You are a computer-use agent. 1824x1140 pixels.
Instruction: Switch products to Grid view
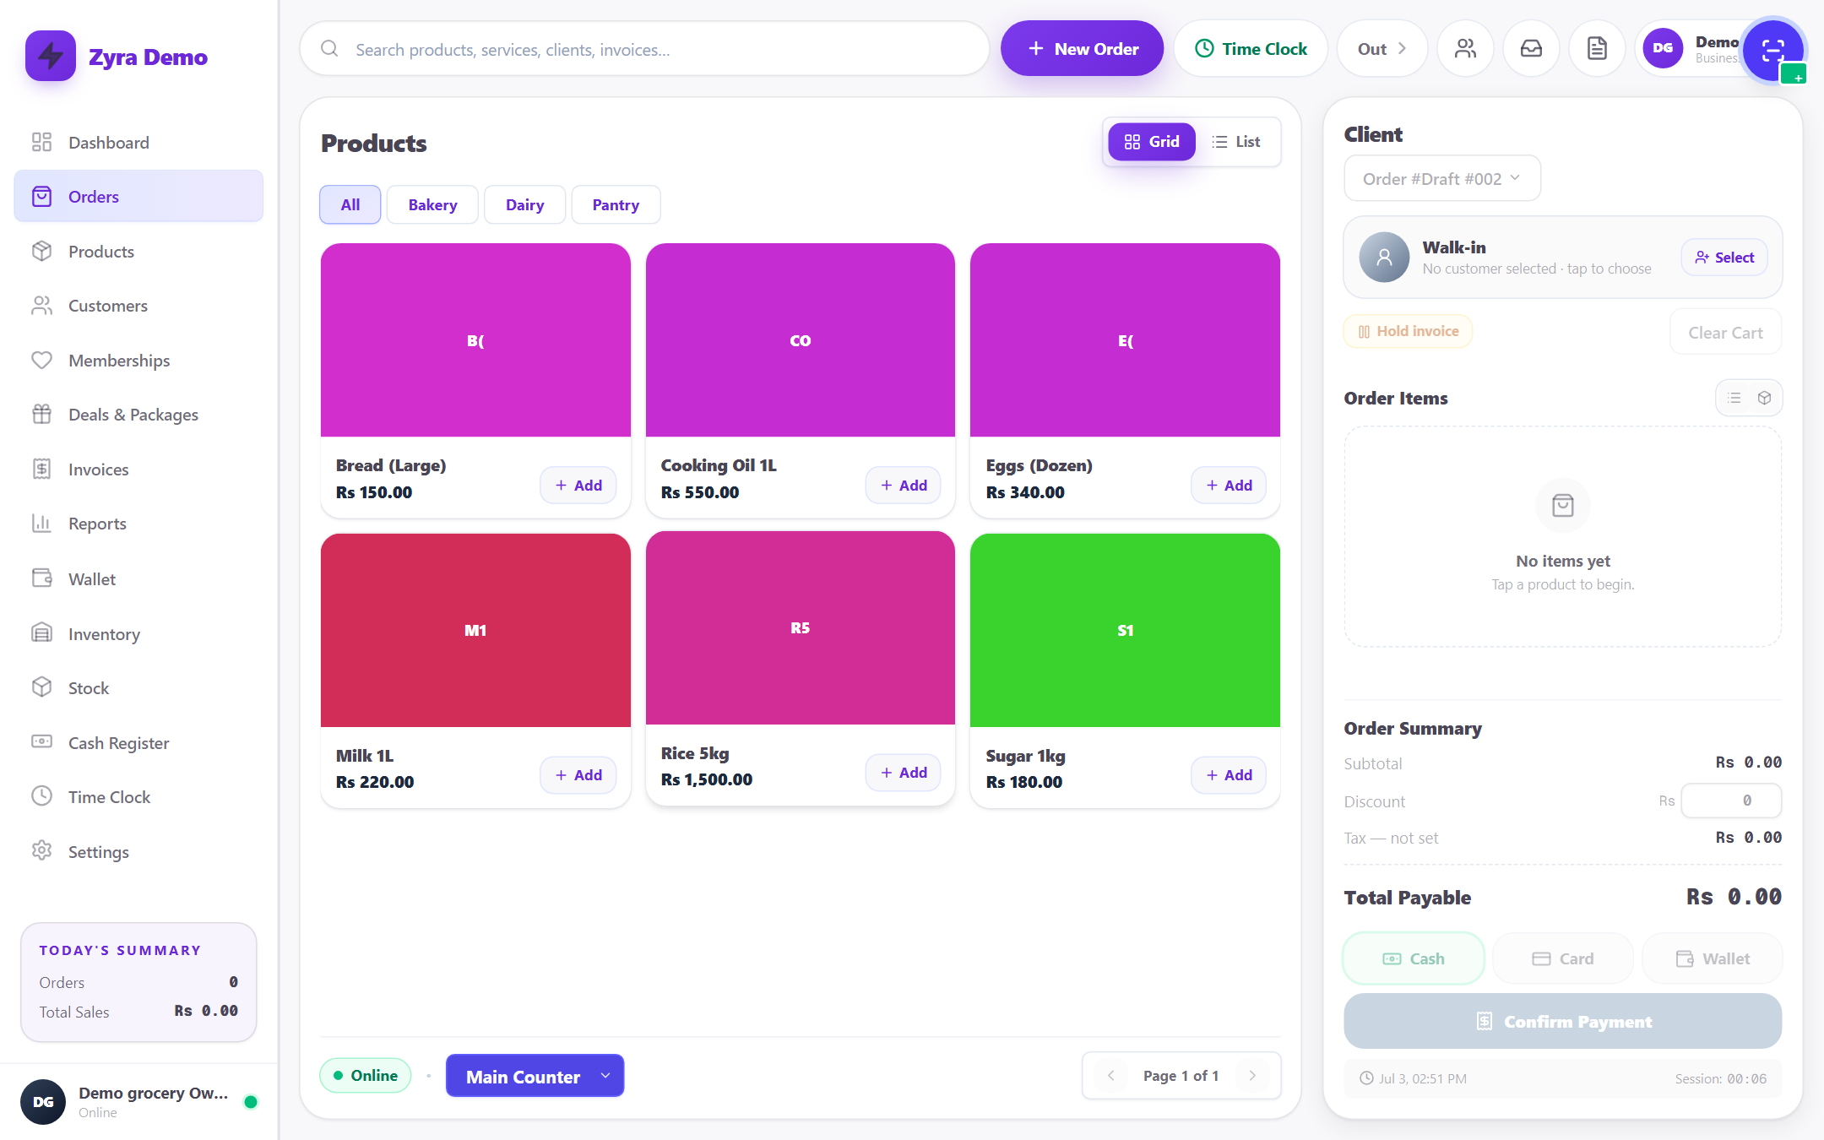pos(1151,142)
